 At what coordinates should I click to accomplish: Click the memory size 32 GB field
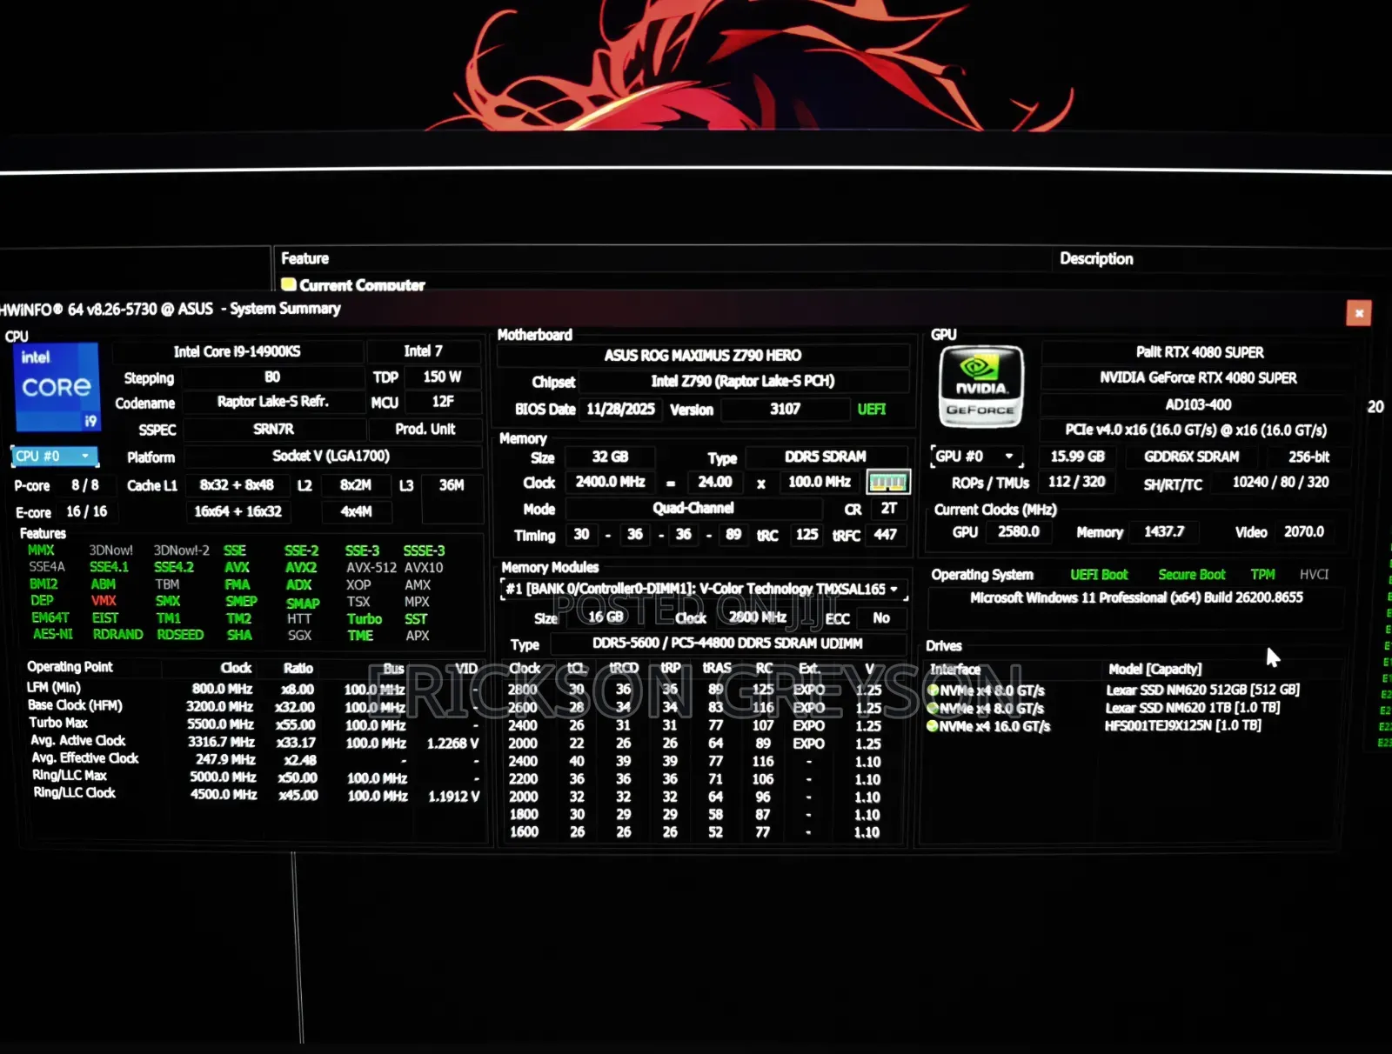point(610,457)
